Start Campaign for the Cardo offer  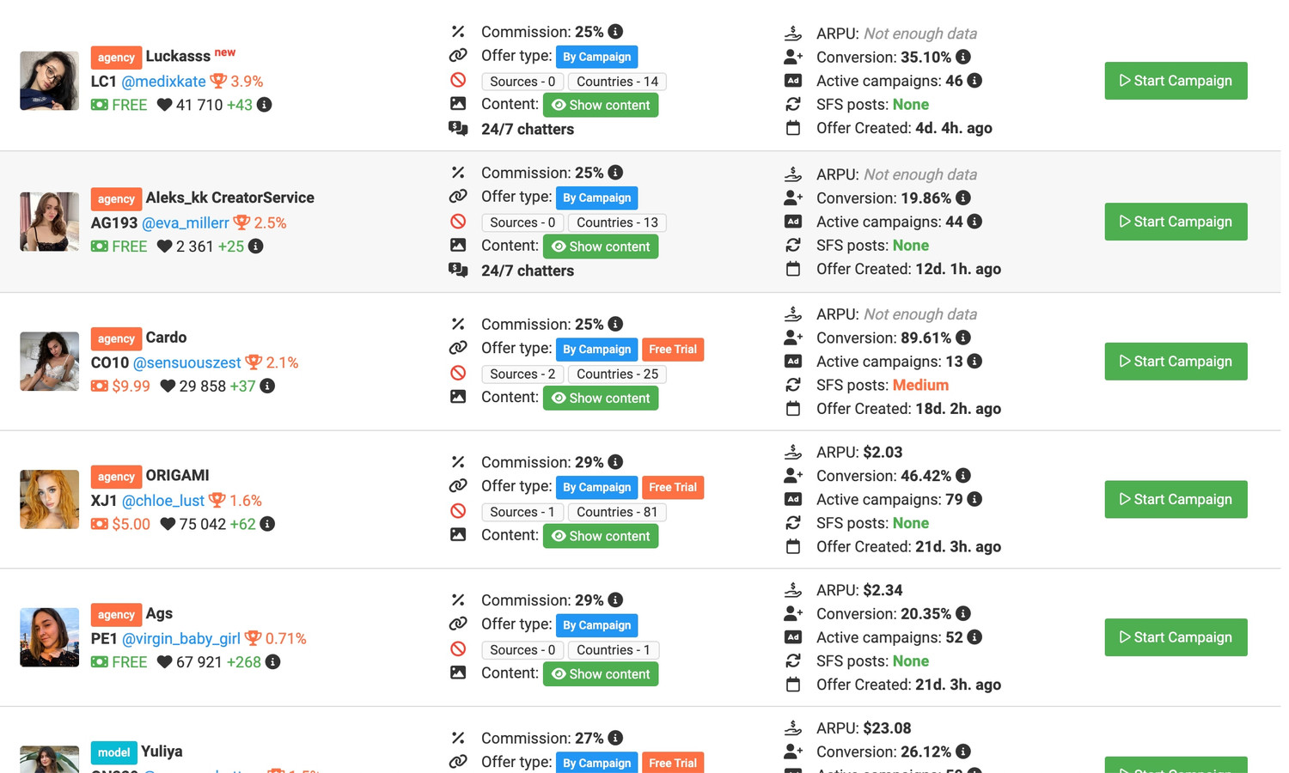[x=1176, y=362]
